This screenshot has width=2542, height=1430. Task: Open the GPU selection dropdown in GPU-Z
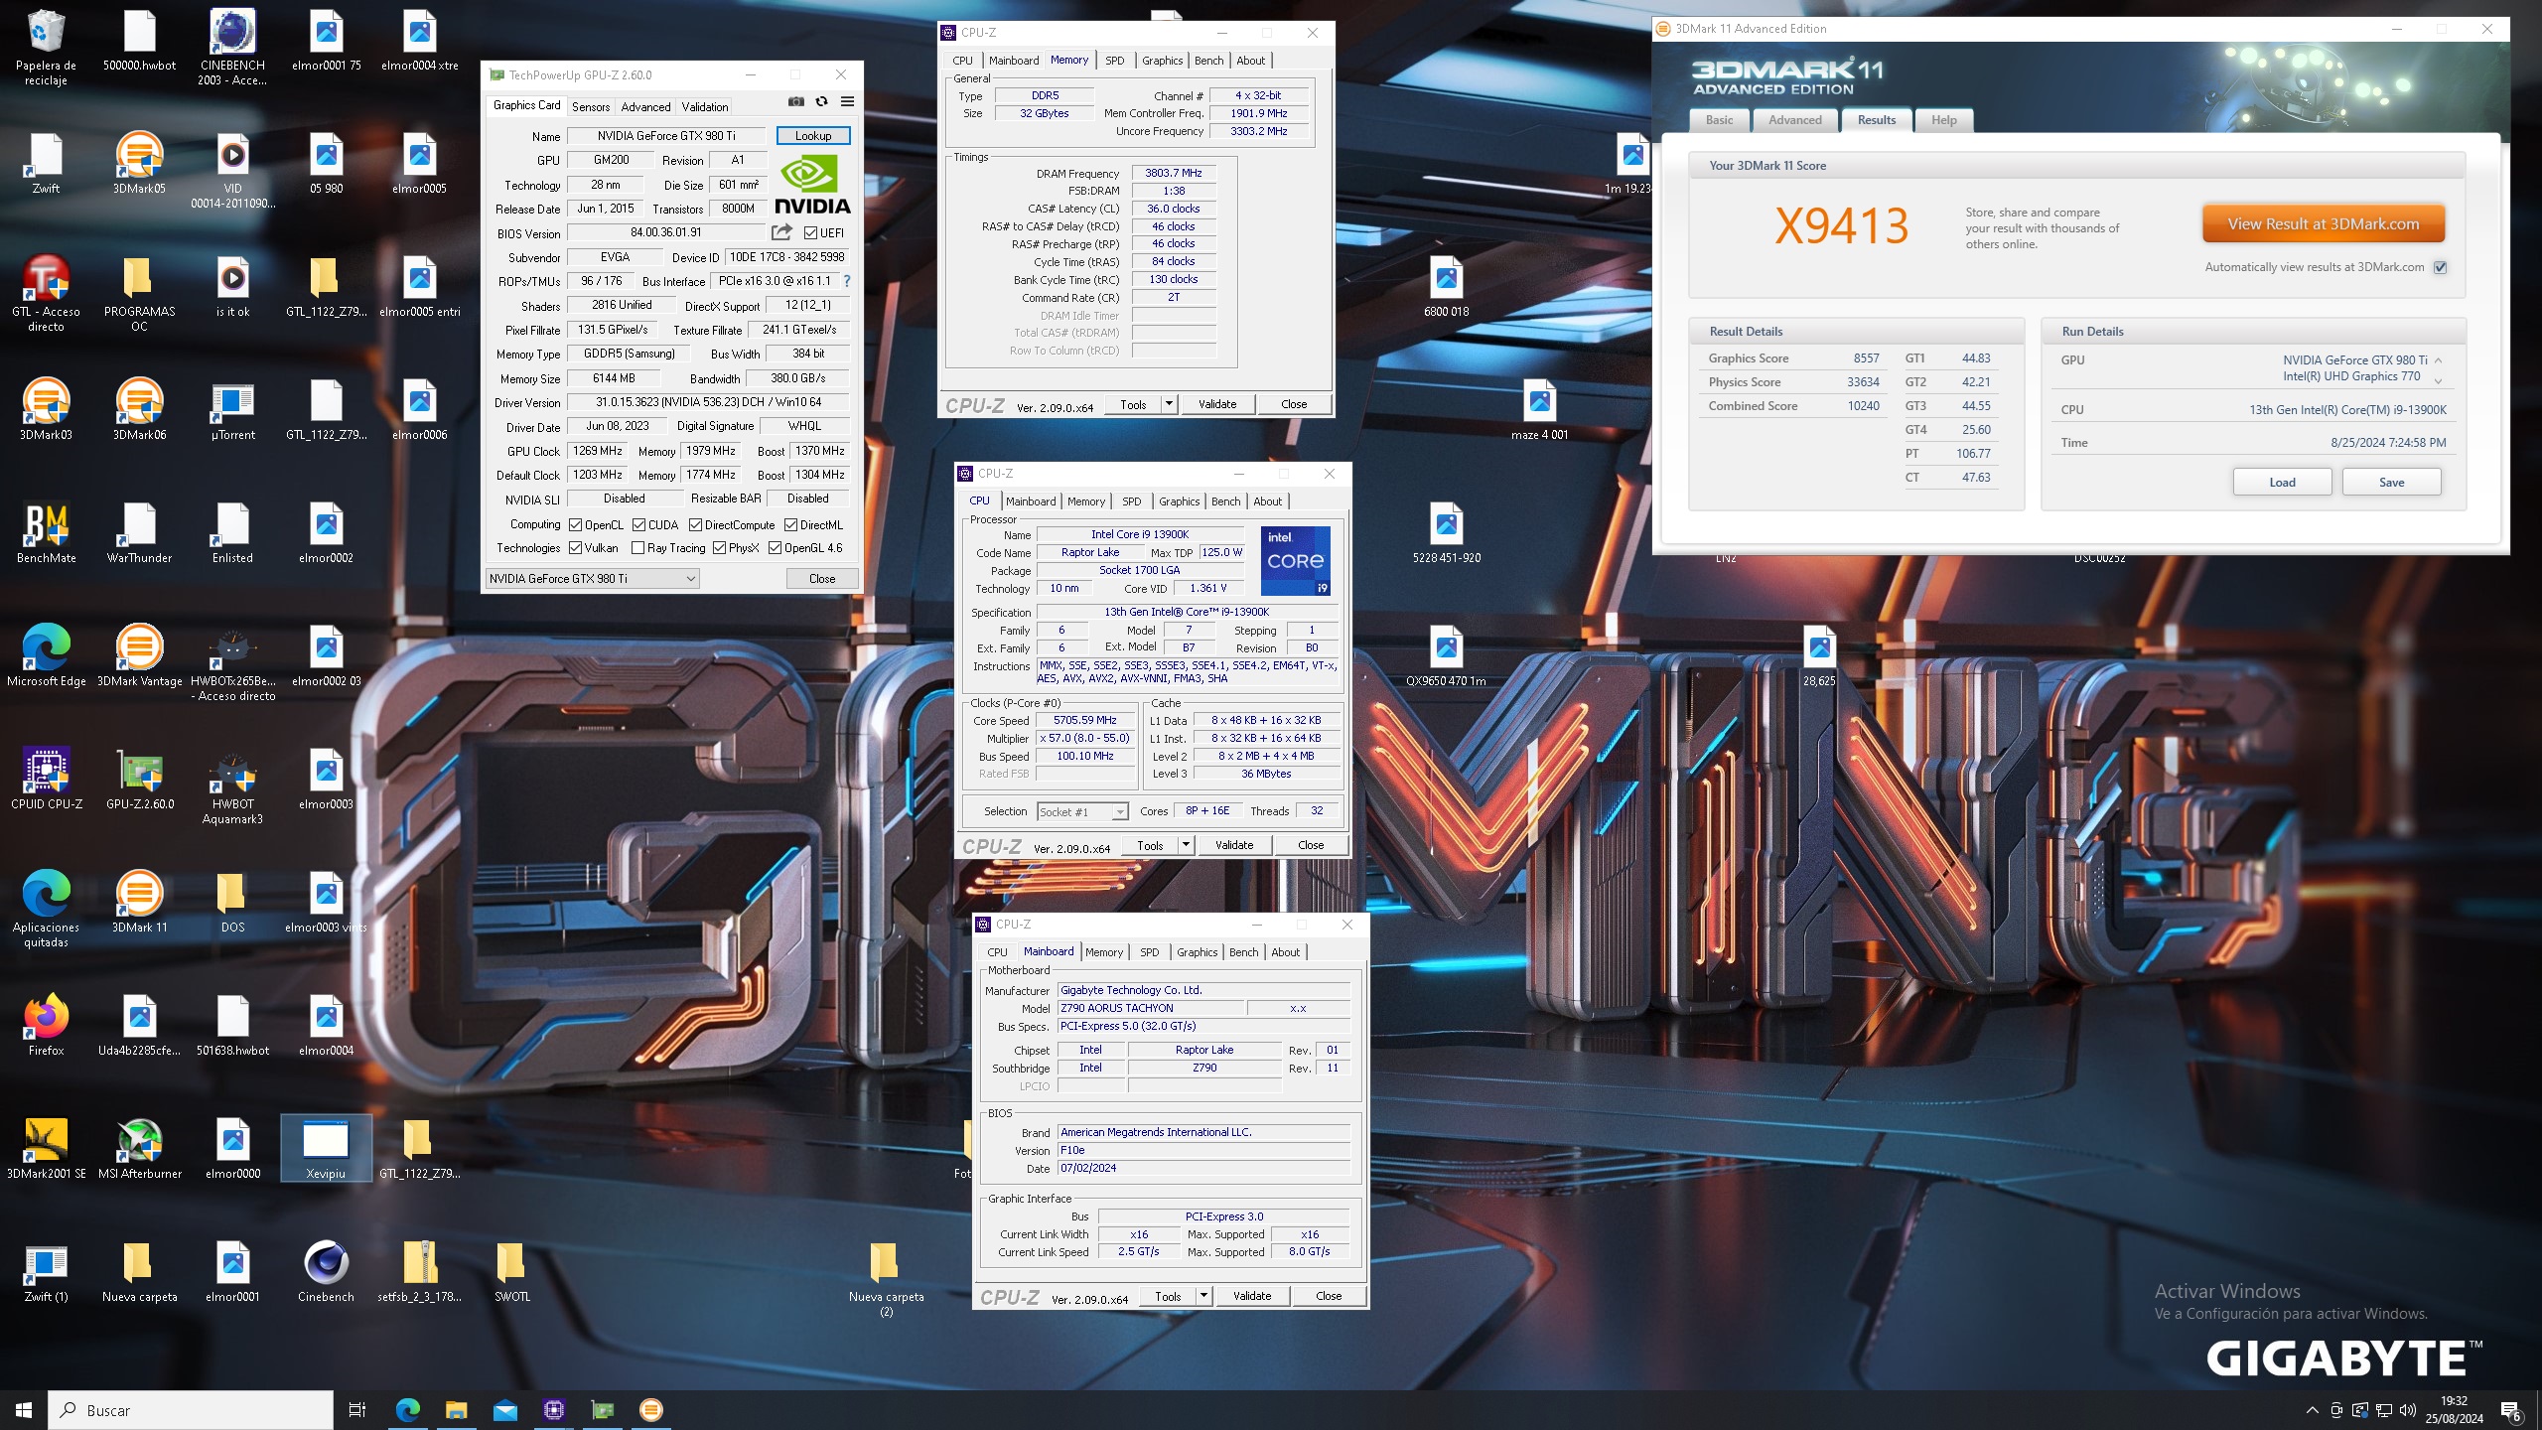pos(593,579)
